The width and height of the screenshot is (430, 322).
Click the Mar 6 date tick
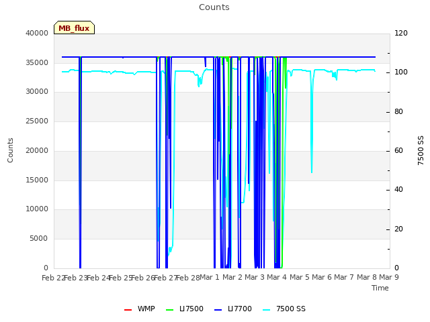click(x=322, y=278)
